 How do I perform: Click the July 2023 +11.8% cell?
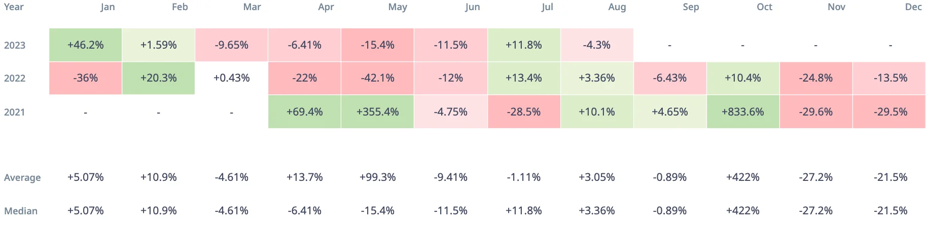(523, 45)
